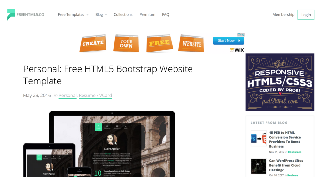
Task: Click the Personal template page title
Action: click(108, 75)
